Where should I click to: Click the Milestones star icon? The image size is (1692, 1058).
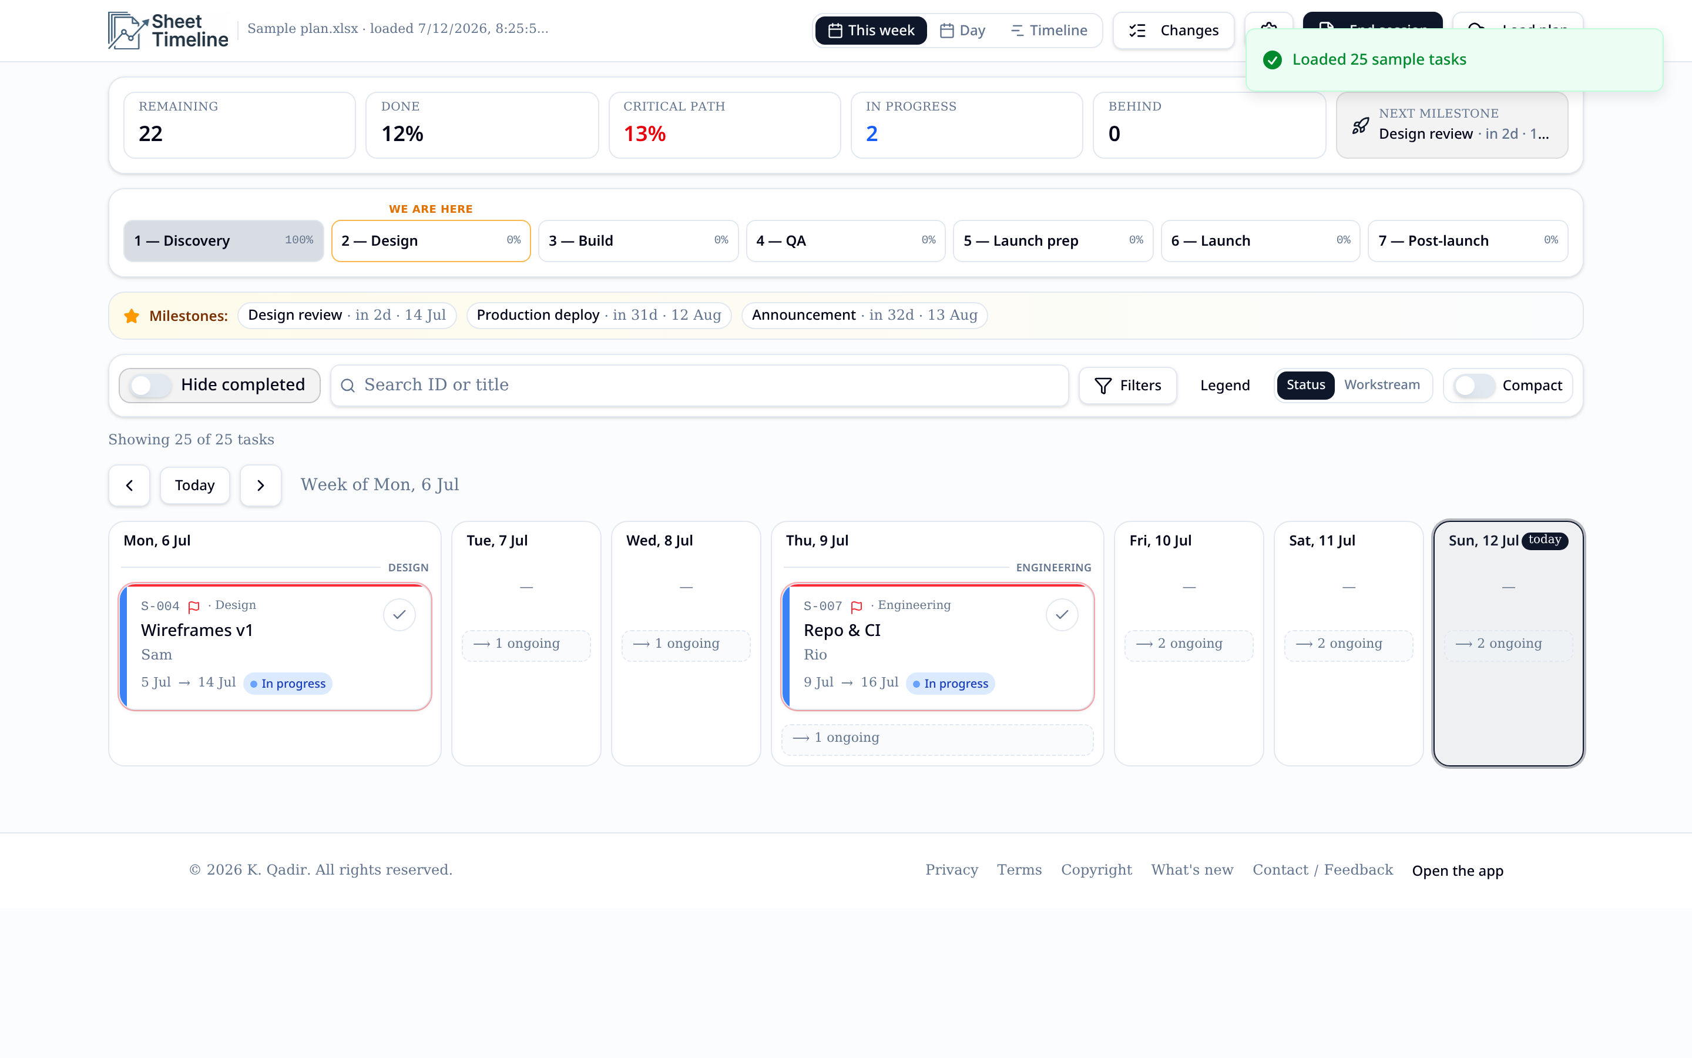(132, 316)
